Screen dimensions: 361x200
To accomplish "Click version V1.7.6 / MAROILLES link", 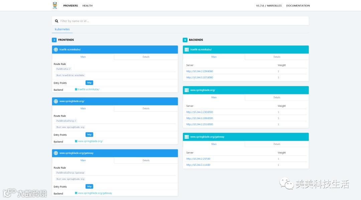I will [269, 6].
